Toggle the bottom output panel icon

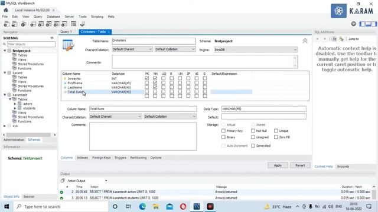[x=368, y=24]
